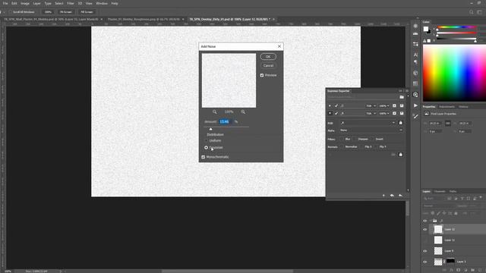
Task: Click the save icon on the second exporter row
Action: [402, 113]
